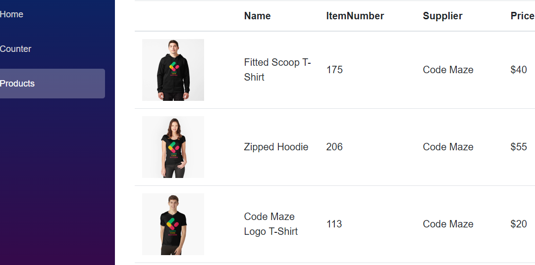Click the supplier in the Zipped Hoodie row
Viewport: 535px width, 265px height.
click(448, 147)
